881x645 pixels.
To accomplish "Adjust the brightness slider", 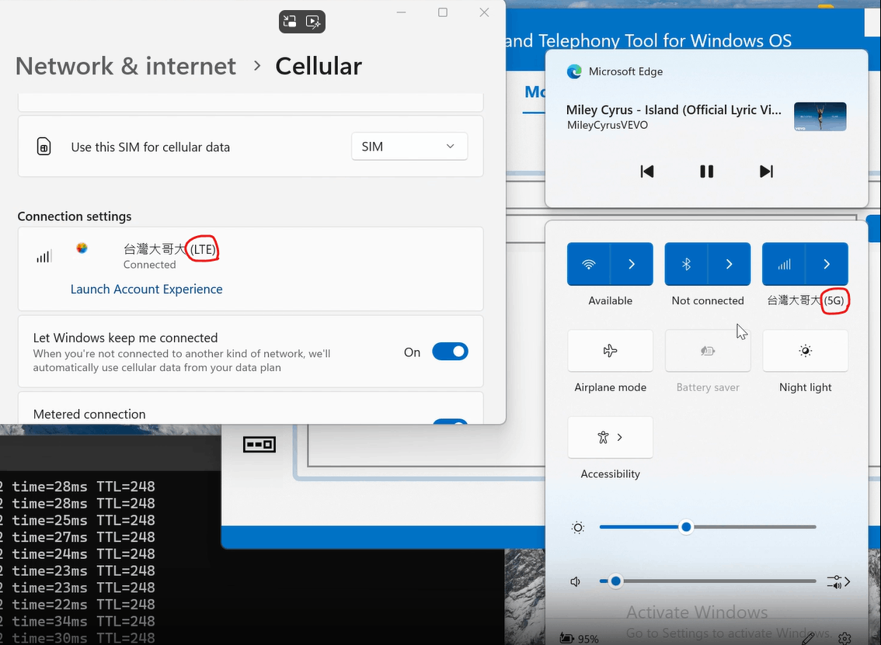I will 708,527.
